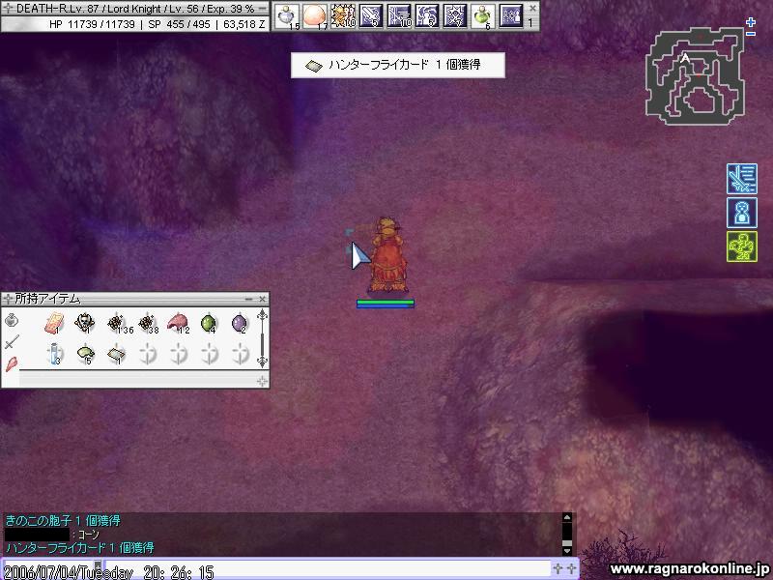773x580 pixels.
Task: Select the blue test tube item with count 3
Action: click(x=54, y=354)
